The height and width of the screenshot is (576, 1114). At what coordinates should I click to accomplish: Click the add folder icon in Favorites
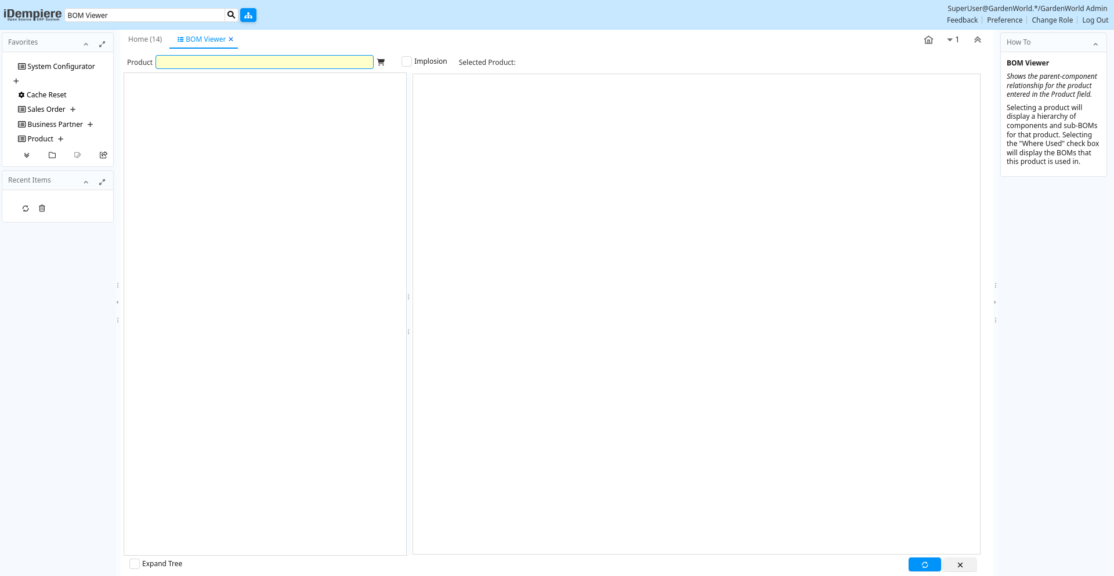tap(52, 155)
